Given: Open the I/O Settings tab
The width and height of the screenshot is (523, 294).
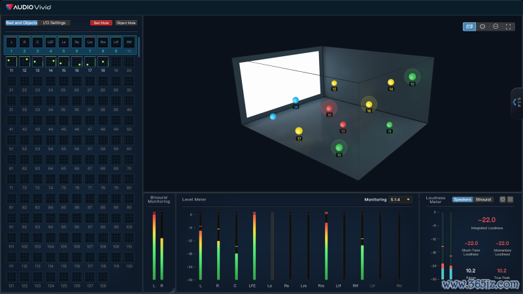Looking at the screenshot, I should click(x=54, y=23).
